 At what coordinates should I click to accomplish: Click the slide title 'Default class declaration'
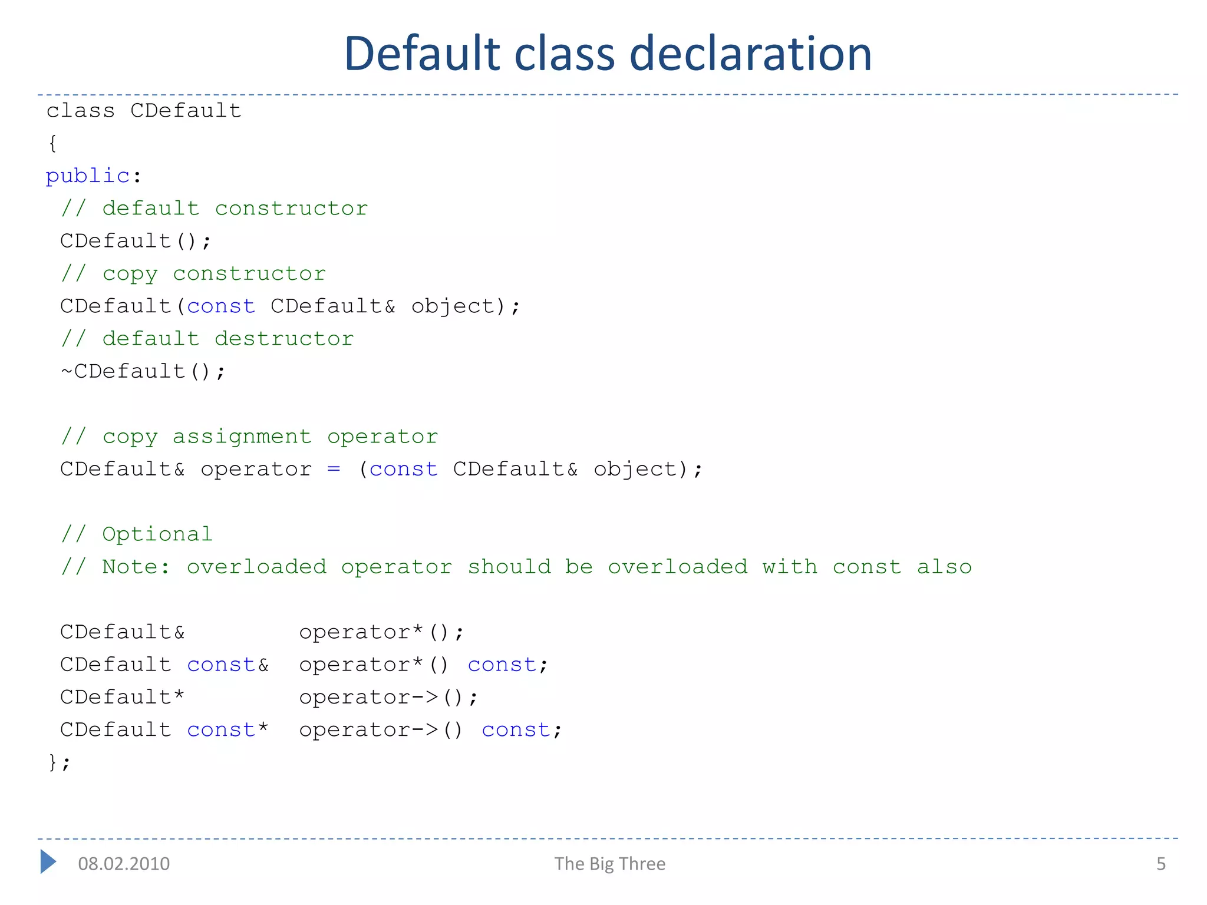[608, 53]
